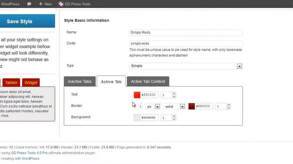Click the Widget preview tab
Viewport: 293px width, 164px height.
31,82
